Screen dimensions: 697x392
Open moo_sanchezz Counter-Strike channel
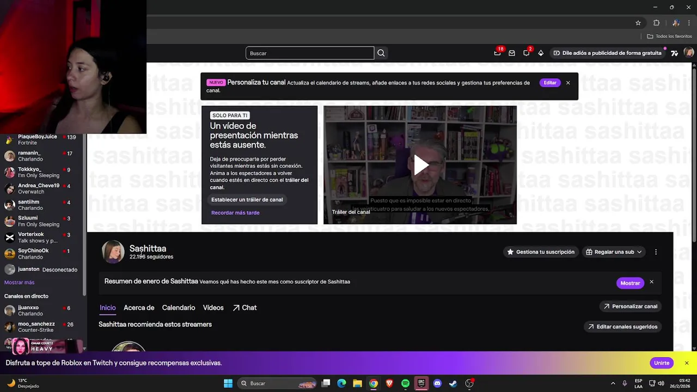(x=42, y=327)
